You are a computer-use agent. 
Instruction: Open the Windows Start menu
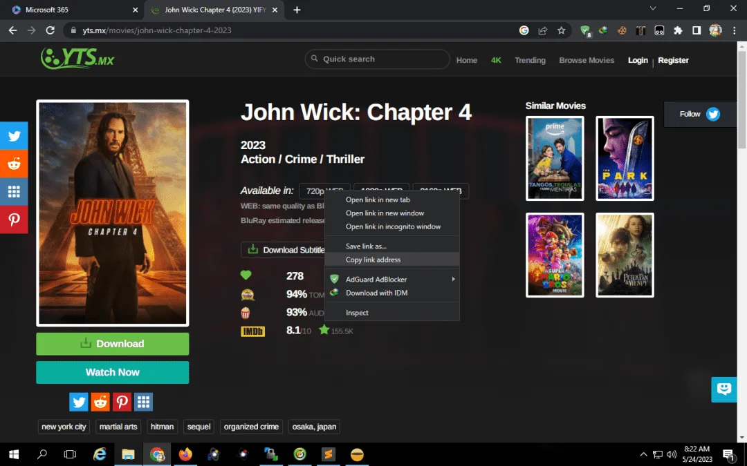14,454
